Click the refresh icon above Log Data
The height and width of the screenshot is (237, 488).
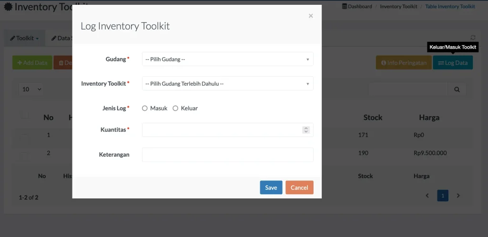(473, 38)
